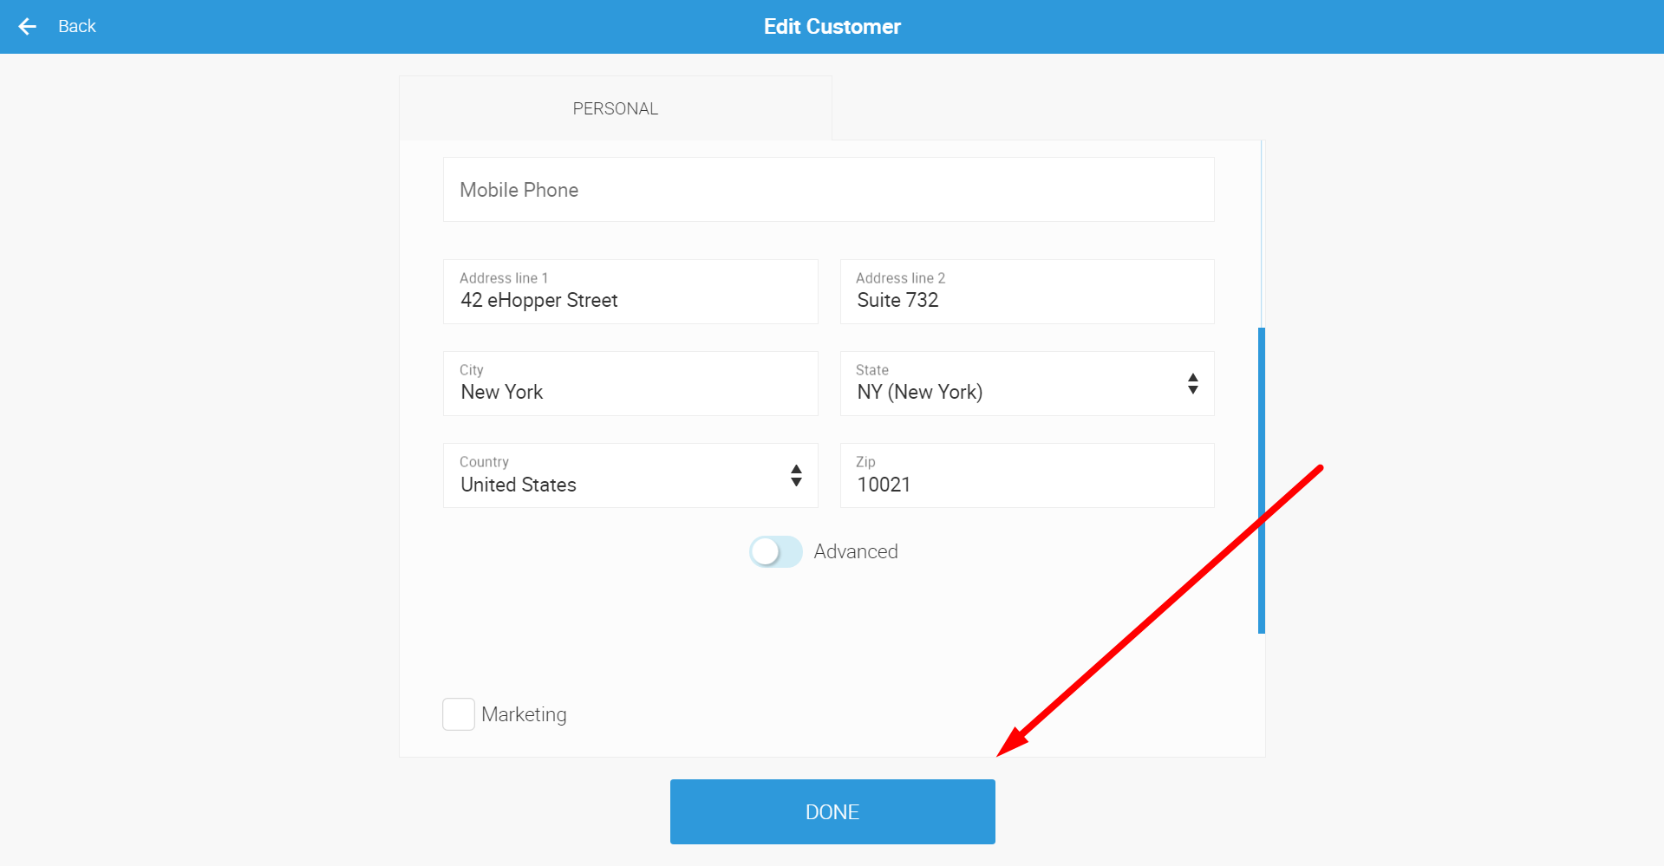Viewport: 1664px width, 866px height.
Task: Save changes with DONE button
Action: (x=832, y=811)
